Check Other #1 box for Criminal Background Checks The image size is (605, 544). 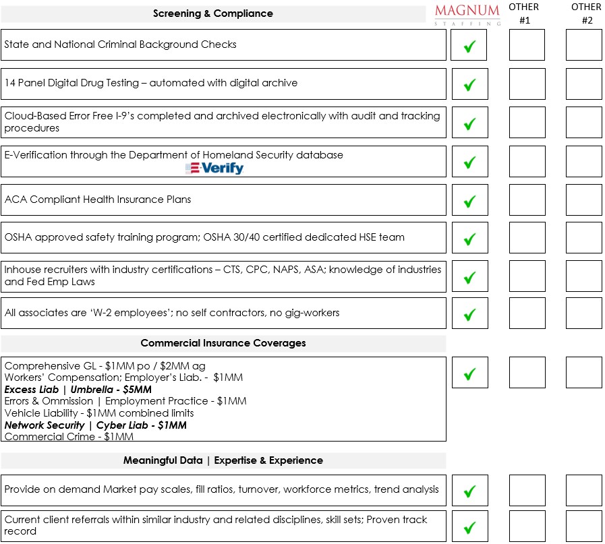(x=527, y=45)
